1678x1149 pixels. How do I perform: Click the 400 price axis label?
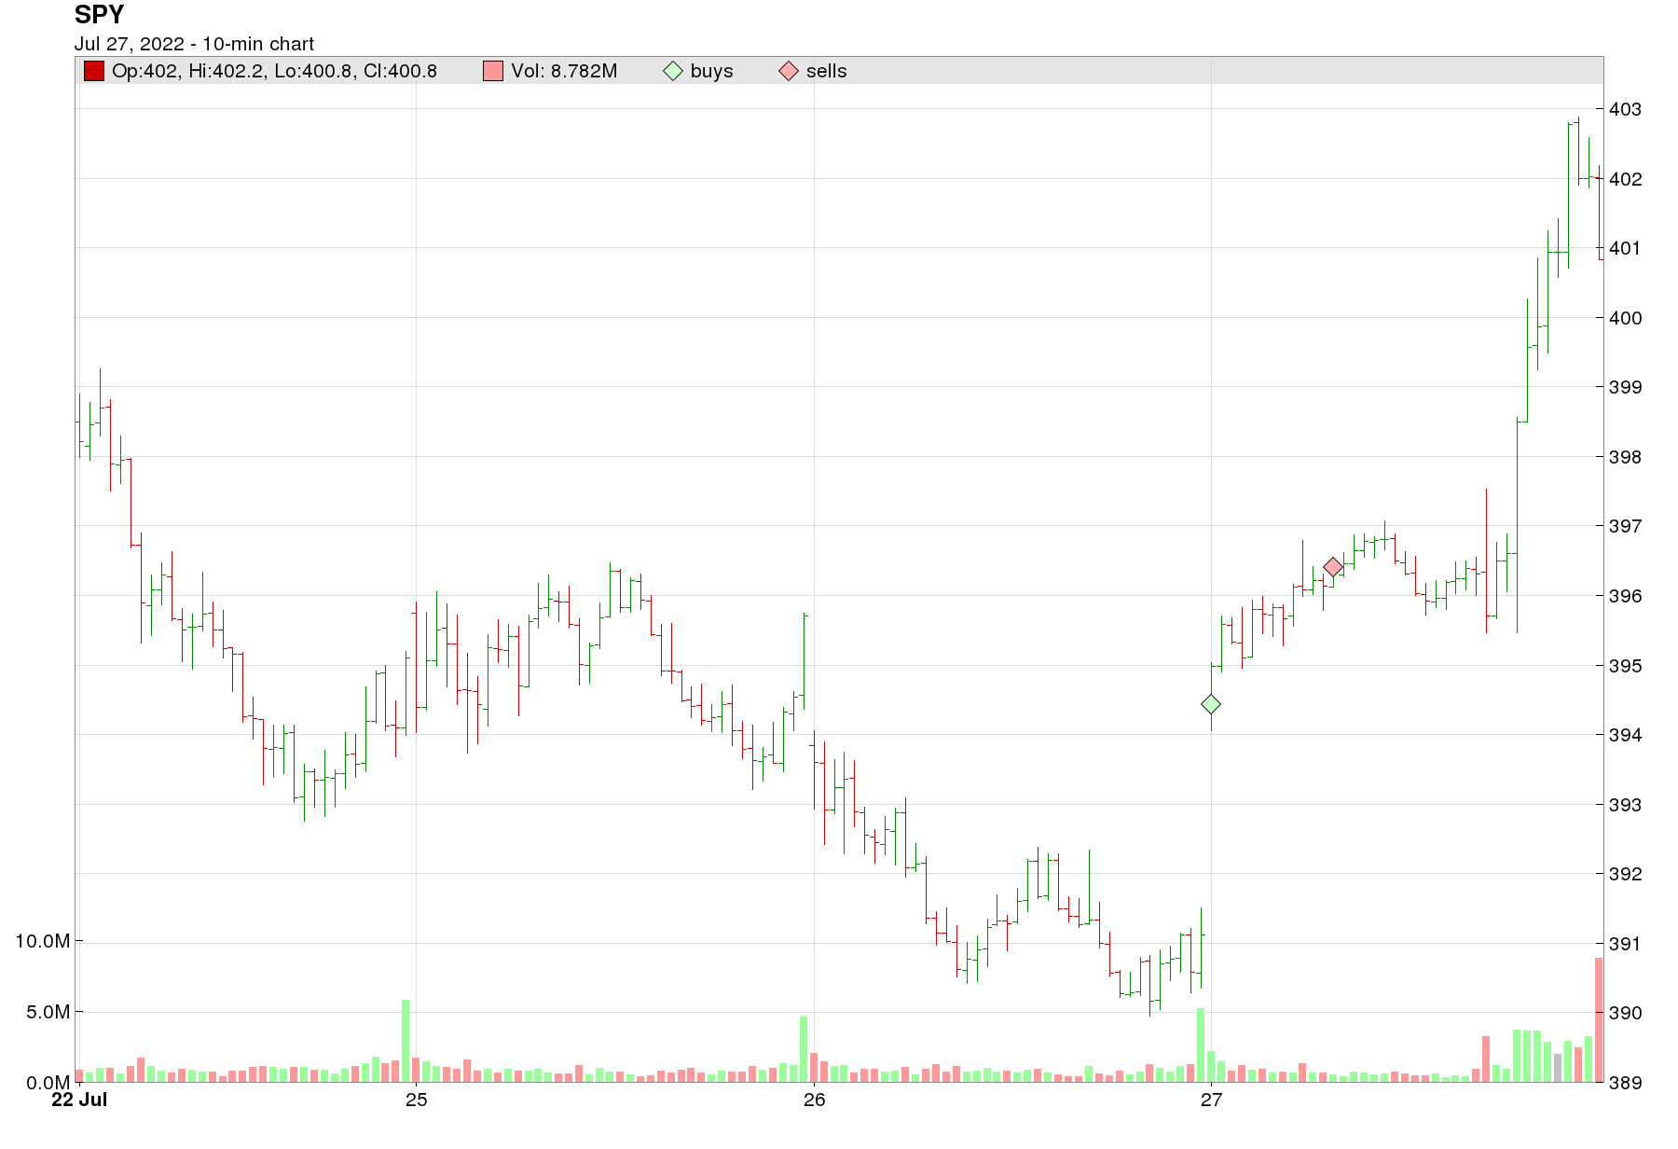1625,318
